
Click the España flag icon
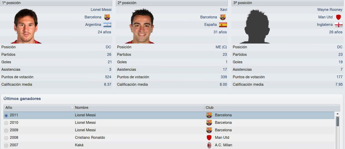[223, 25]
